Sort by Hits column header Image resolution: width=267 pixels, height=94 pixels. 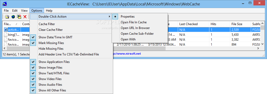[219, 24]
